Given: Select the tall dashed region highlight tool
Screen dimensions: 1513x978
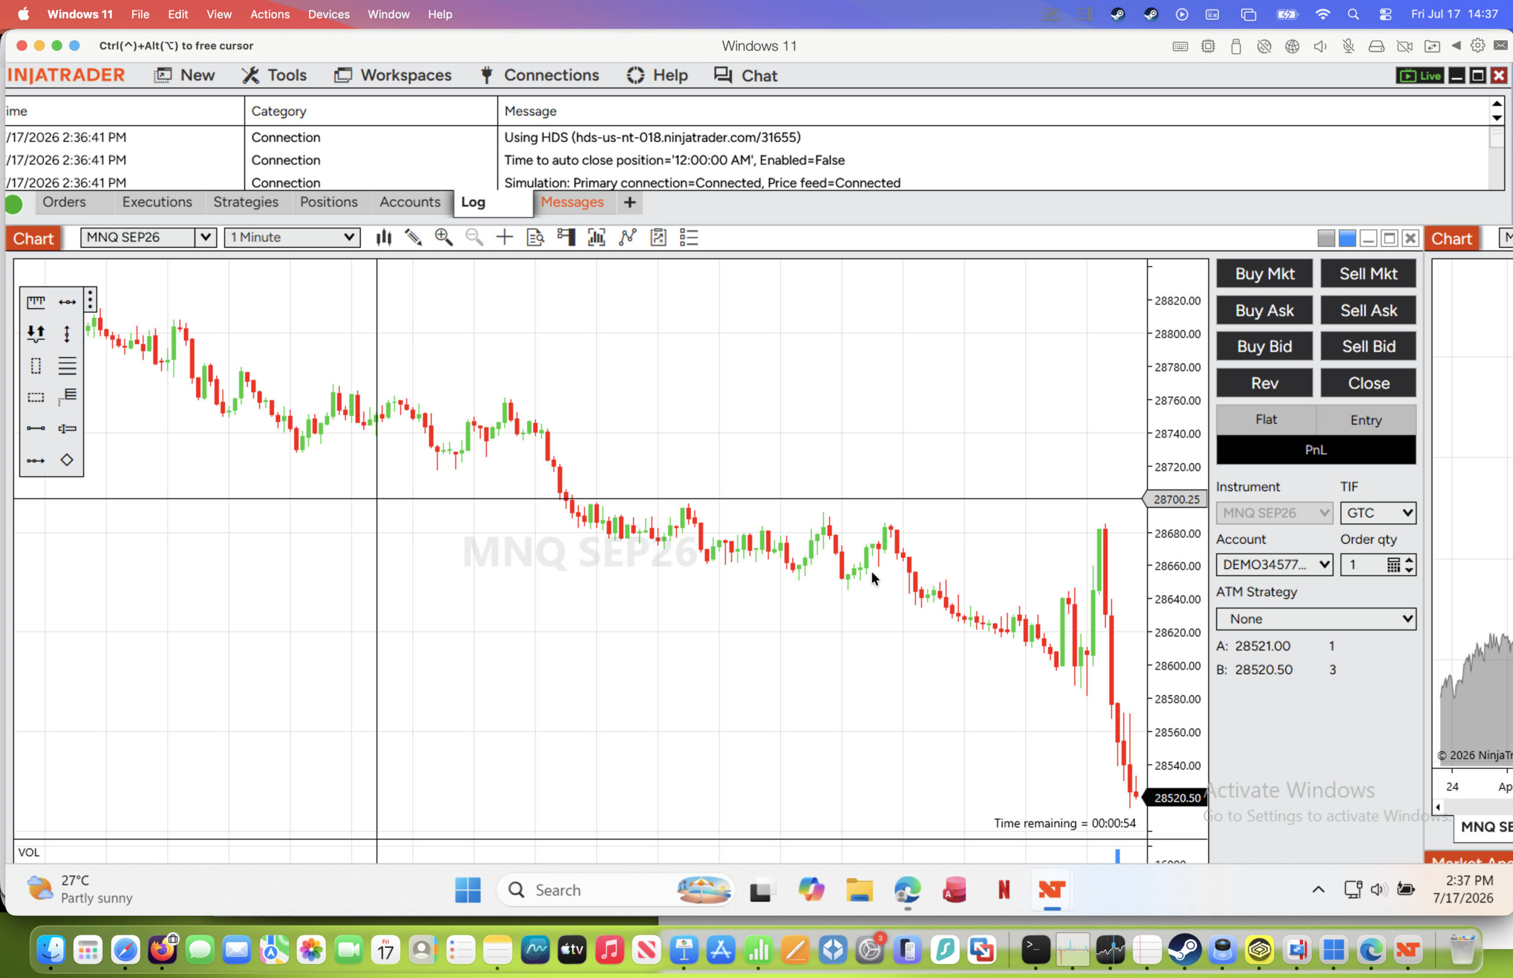Looking at the screenshot, I should pyautogui.click(x=35, y=366).
